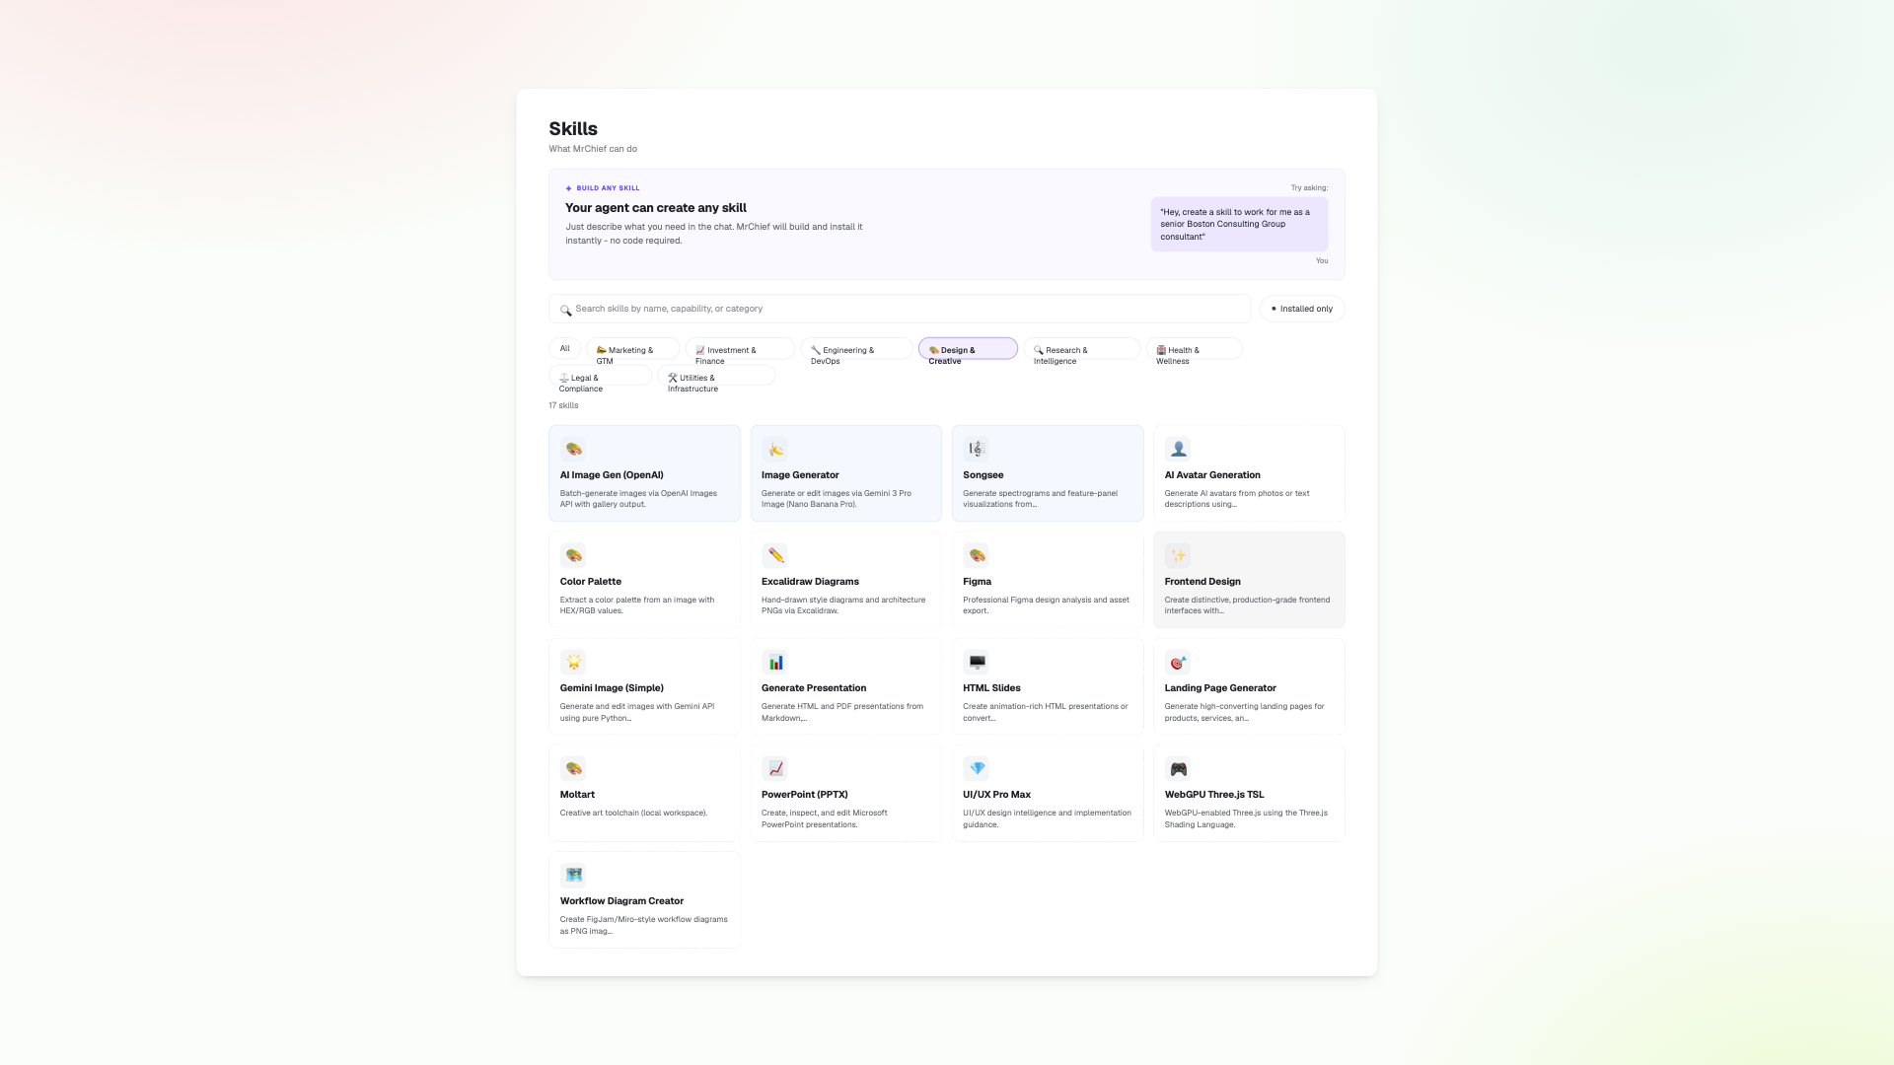Toggle the Installed only filter
This screenshot has height=1065, width=1894.
[x=1302, y=309]
